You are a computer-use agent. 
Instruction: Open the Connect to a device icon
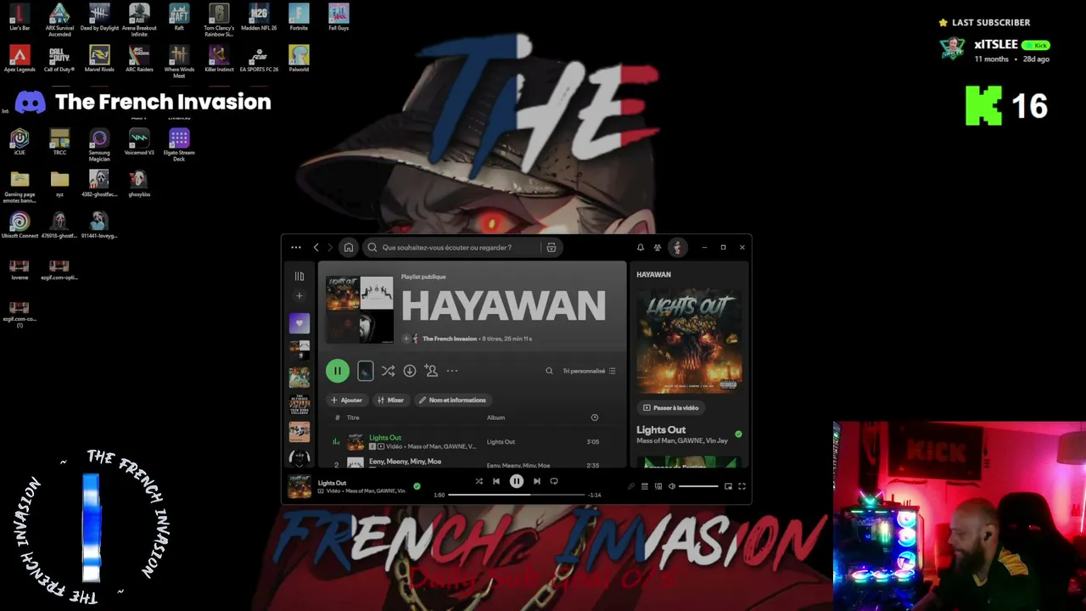click(658, 486)
